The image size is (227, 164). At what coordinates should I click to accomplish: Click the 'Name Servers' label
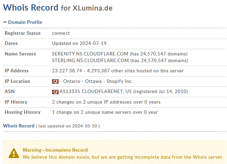click(x=20, y=54)
